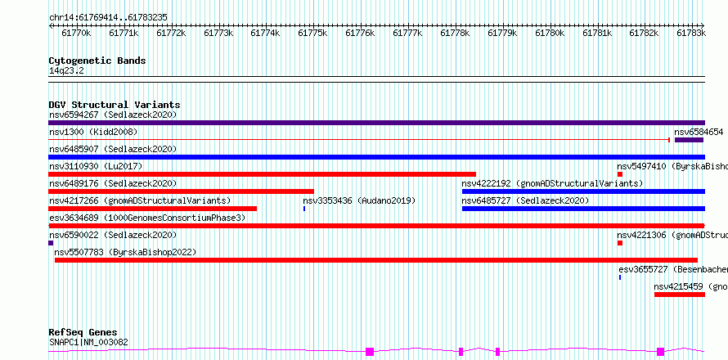Click the small red nsv5497410 variant block
The width and height of the screenshot is (728, 360).
[x=620, y=174]
